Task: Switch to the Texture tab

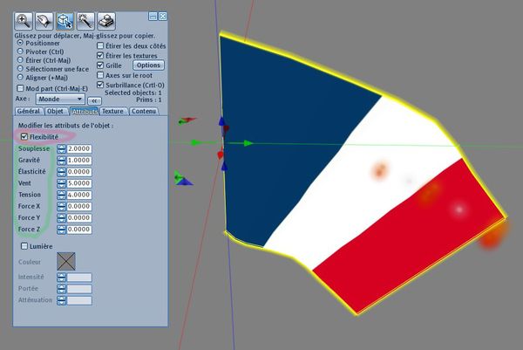Action: pos(112,111)
